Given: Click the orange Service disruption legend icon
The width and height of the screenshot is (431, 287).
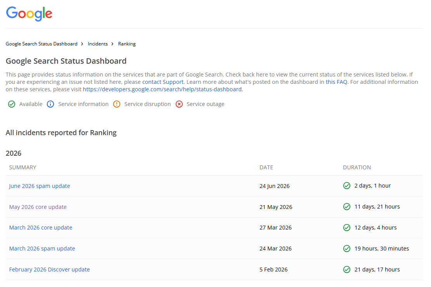Looking at the screenshot, I should coord(116,104).
